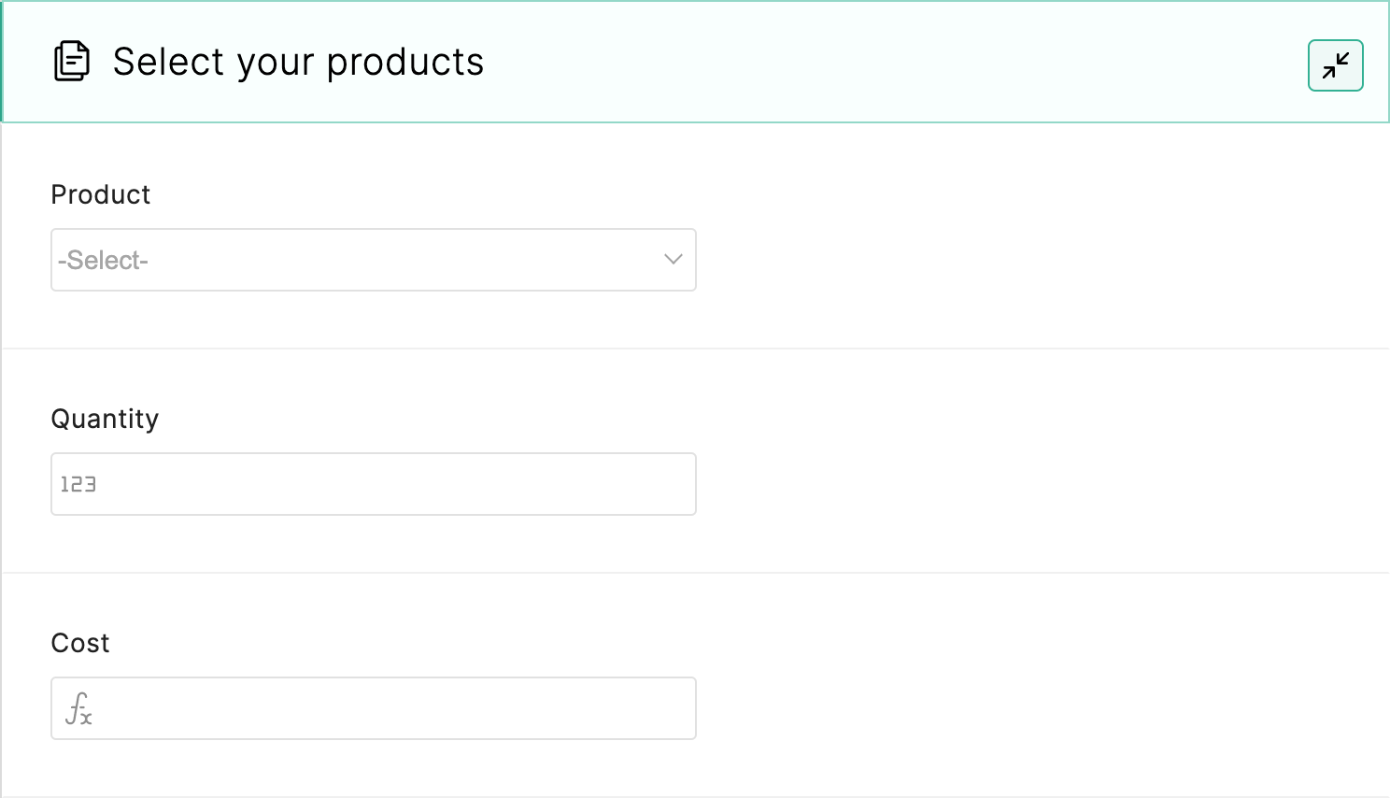Click the fx formula icon in Cost

78,708
